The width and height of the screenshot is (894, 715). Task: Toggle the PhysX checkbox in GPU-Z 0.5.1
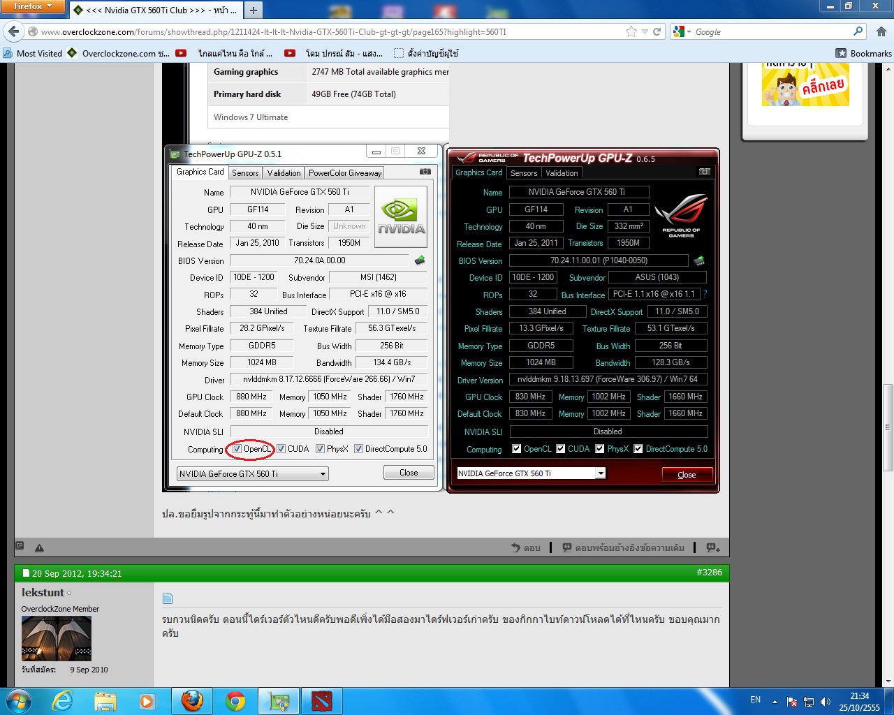click(320, 449)
